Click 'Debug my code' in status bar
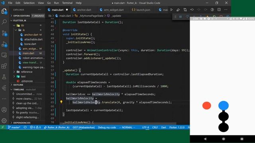Image resolution: width=255 pixels, height=143 pixels. pyautogui.click(x=107, y=128)
